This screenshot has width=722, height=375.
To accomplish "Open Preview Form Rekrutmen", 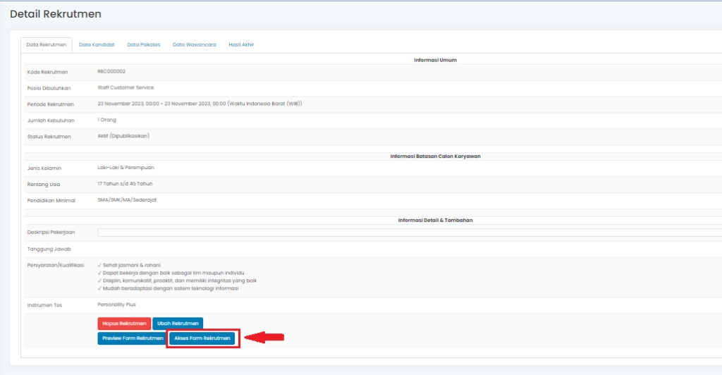I will (133, 338).
